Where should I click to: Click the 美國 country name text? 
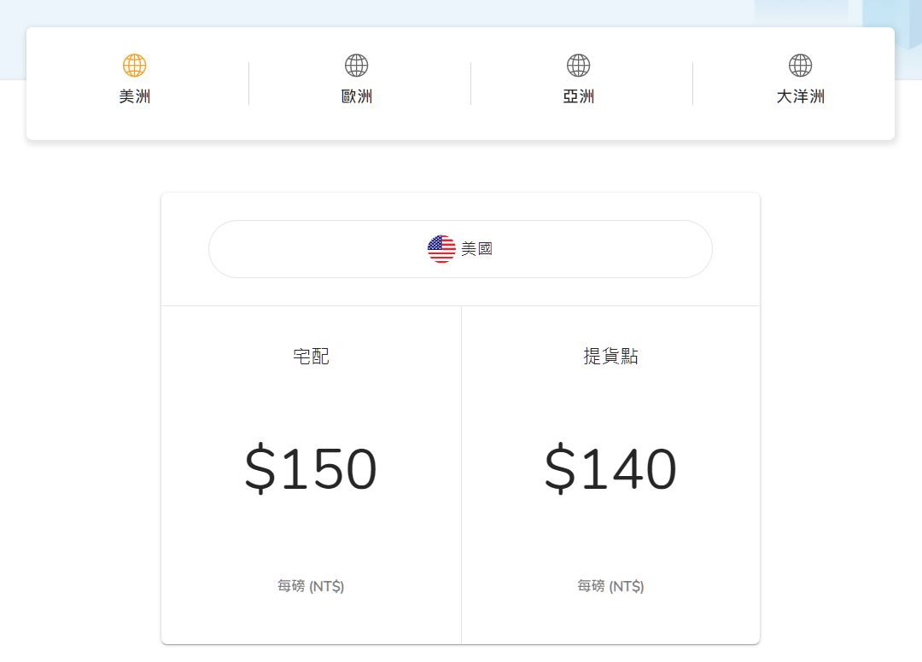click(477, 249)
